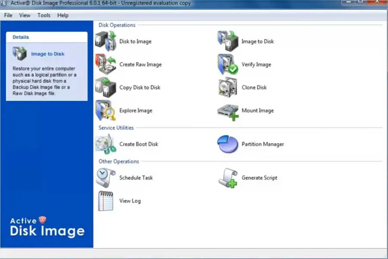The height and width of the screenshot is (259, 388).
Task: Open Mount Image via its label
Action: tap(258, 111)
